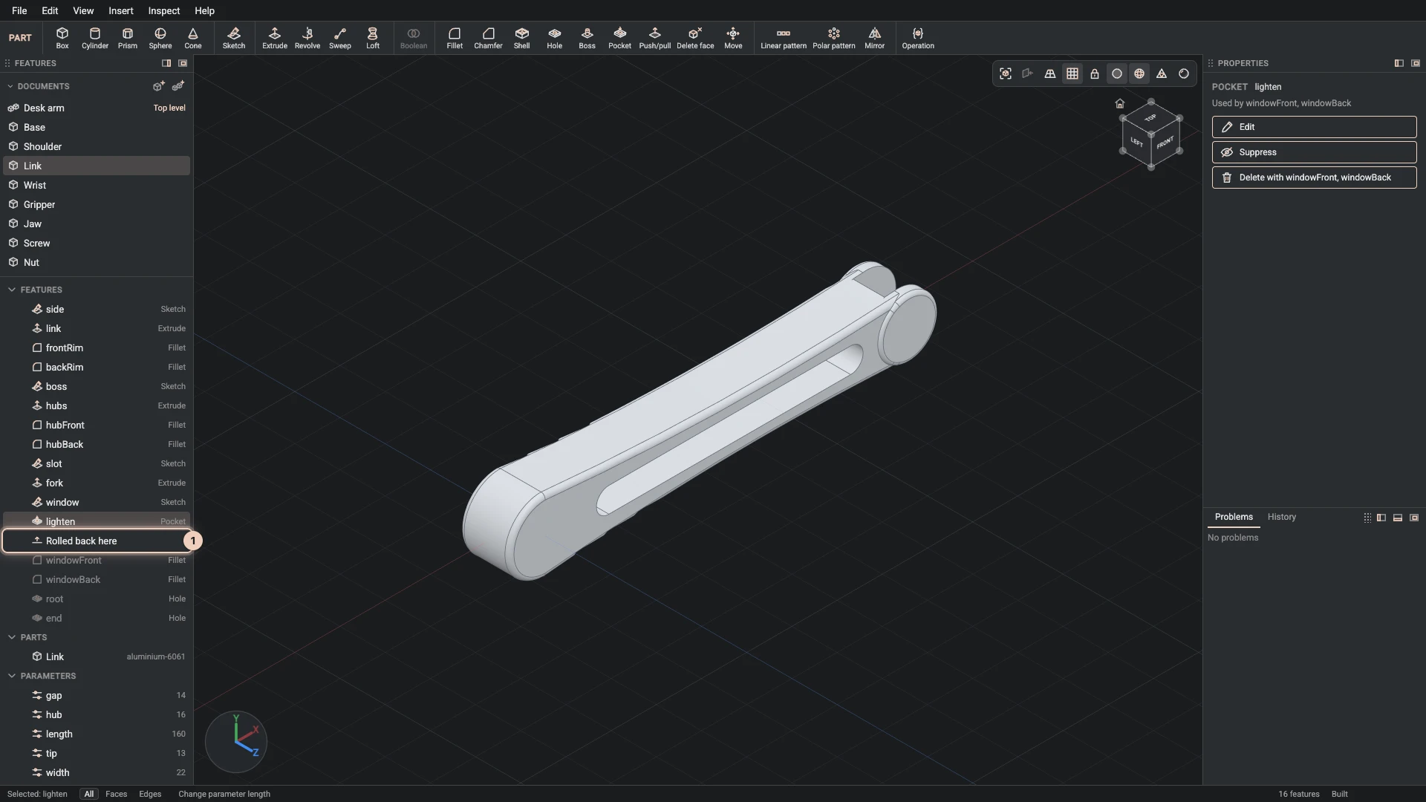Collapse the DOCUMENTS section
This screenshot has height=802, width=1426.
pos(10,86)
